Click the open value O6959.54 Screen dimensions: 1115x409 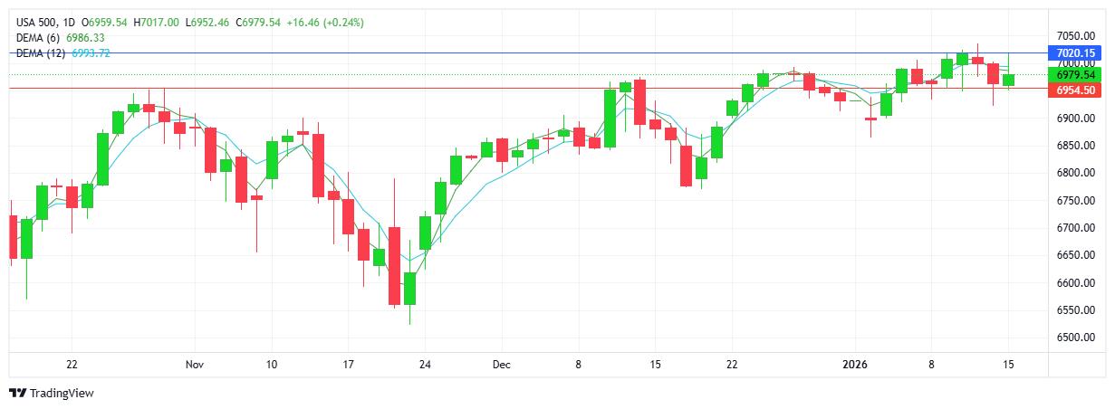click(104, 21)
